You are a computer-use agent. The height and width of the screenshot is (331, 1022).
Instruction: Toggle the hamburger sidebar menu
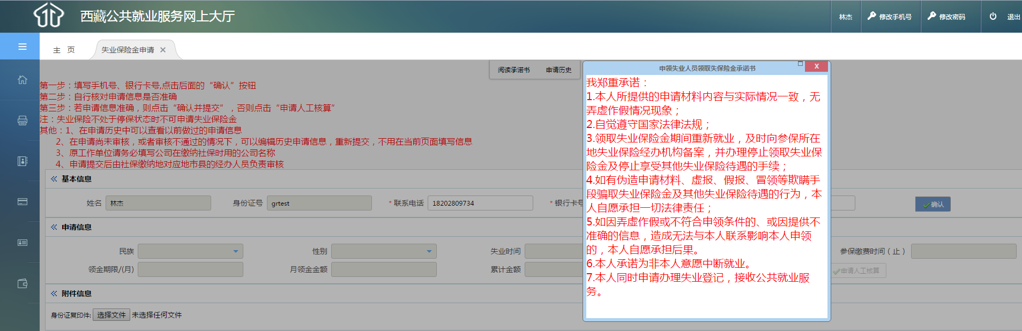point(22,47)
